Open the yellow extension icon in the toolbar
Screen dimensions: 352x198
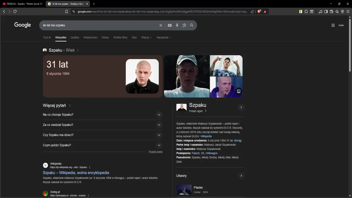click(301, 12)
